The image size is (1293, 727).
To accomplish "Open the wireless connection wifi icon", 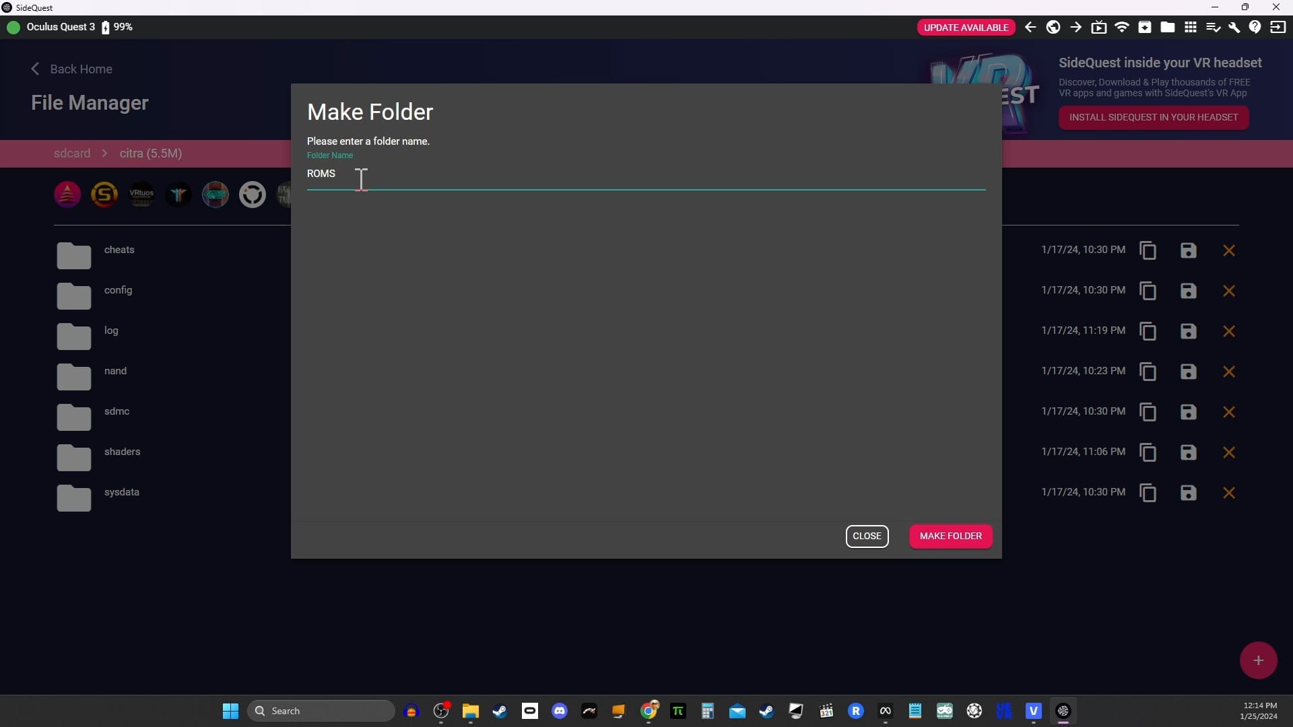I will [x=1122, y=28].
